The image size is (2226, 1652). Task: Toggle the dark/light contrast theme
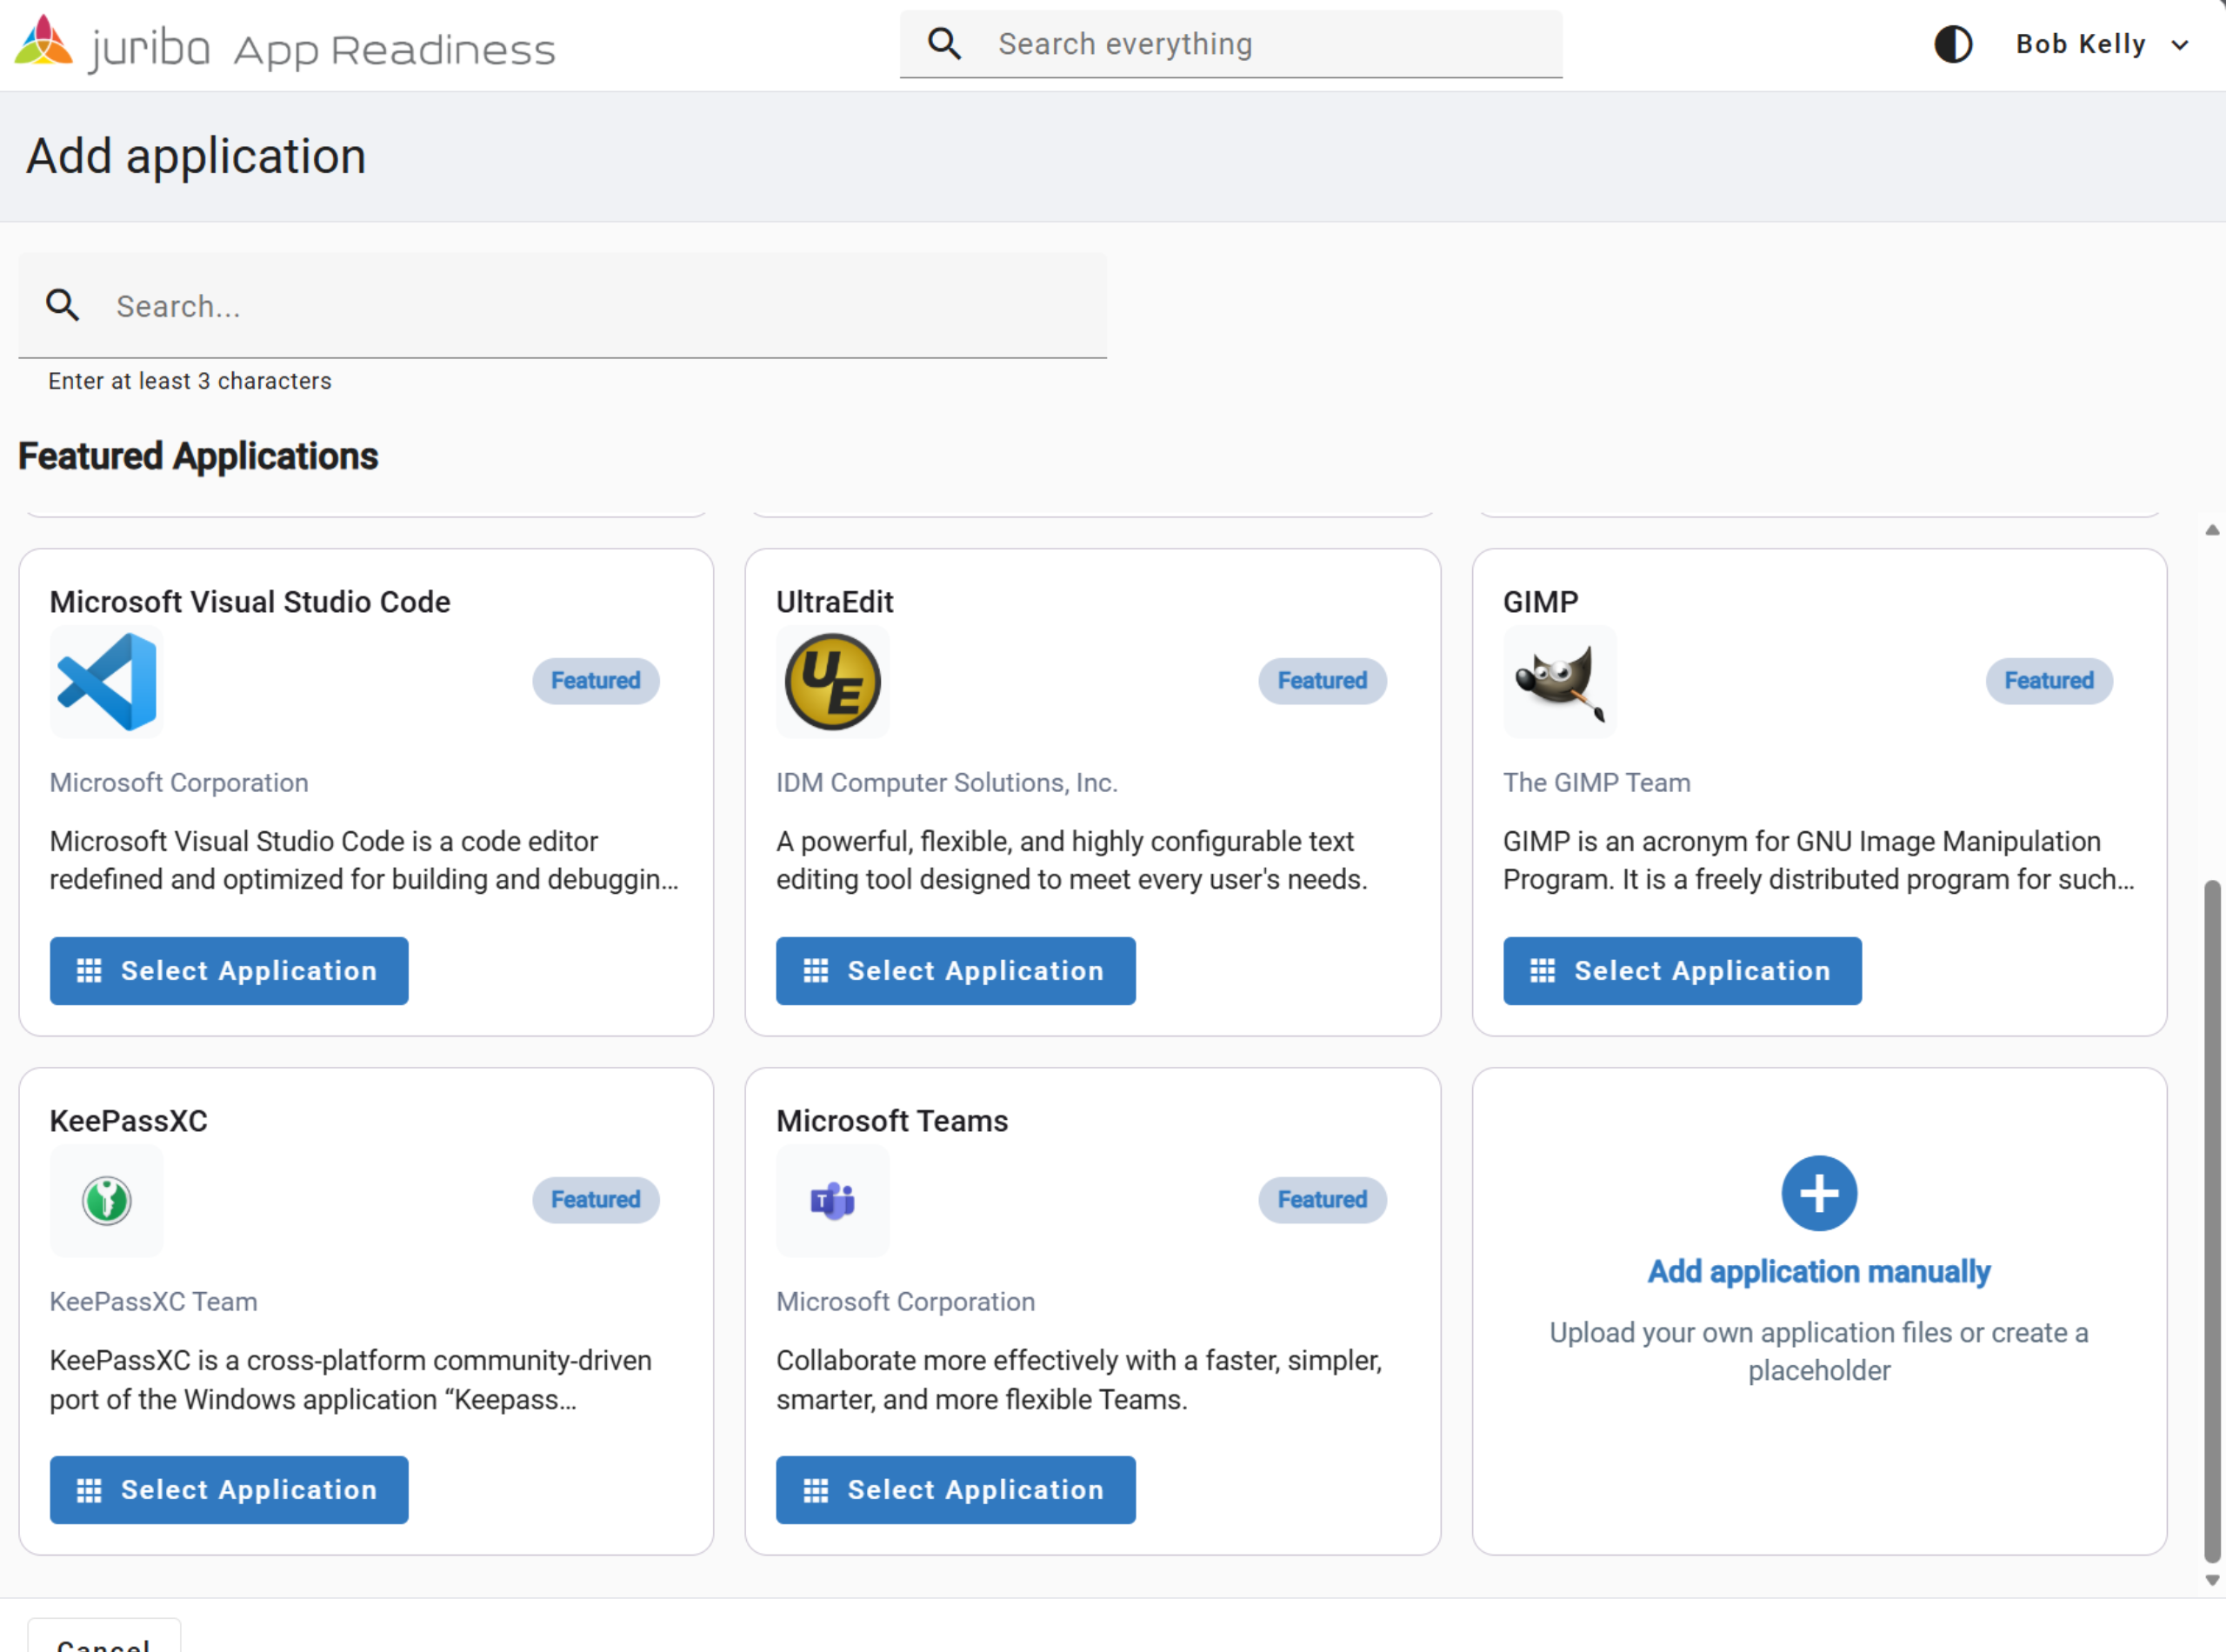click(1952, 44)
